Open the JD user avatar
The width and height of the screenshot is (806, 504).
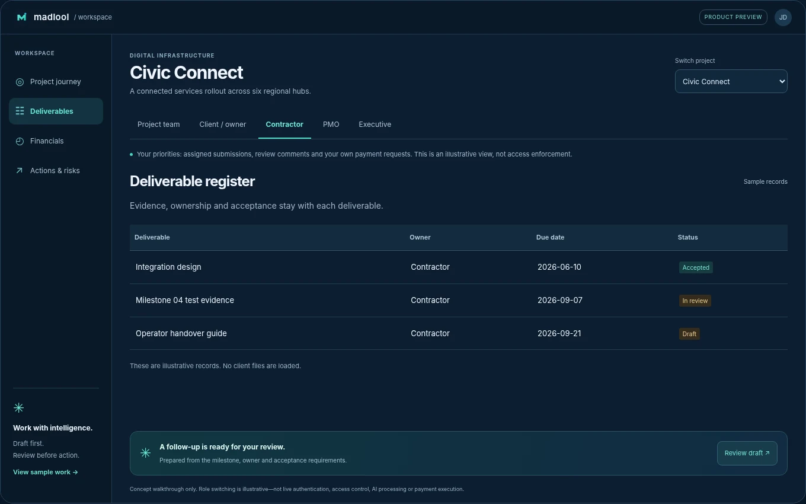[783, 17]
